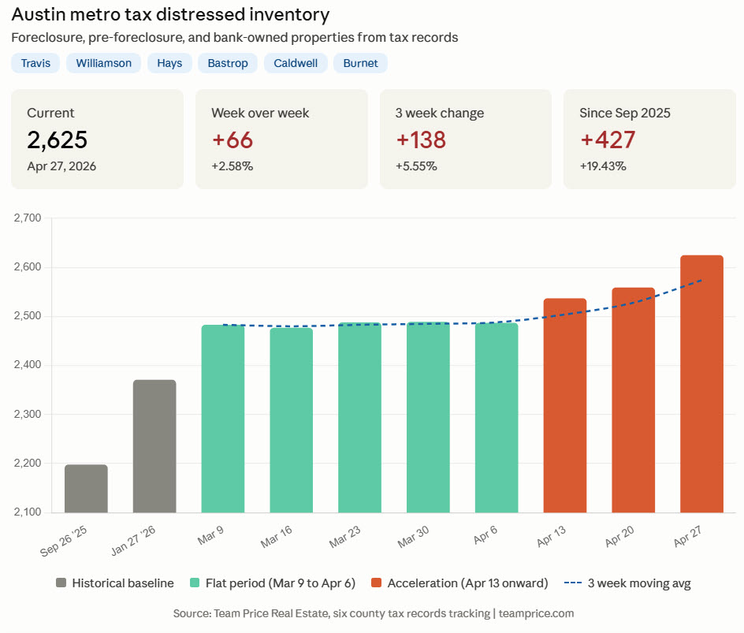This screenshot has height=633, width=744.
Task: Click the Williamson county chip
Action: point(103,63)
